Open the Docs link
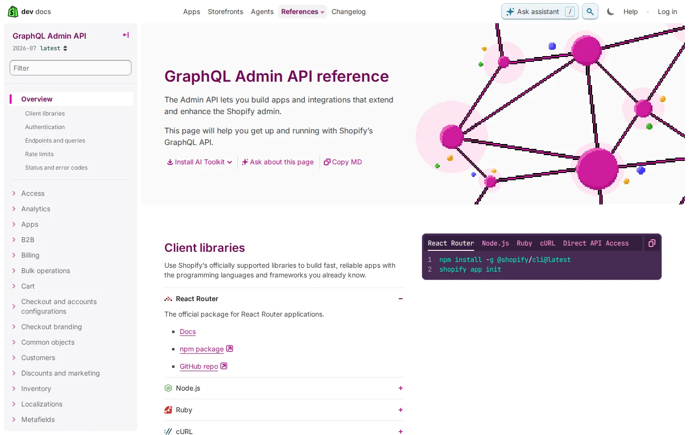Viewport: 696px width, 435px height. [188, 332]
